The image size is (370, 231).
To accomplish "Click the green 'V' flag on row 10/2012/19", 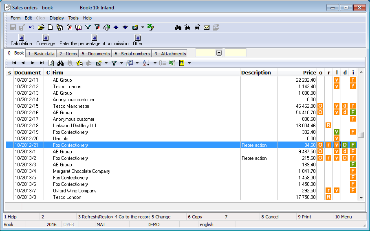I will [337, 132].
